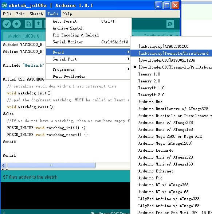
Task: Close the Arduino window
Action: [175, 5]
